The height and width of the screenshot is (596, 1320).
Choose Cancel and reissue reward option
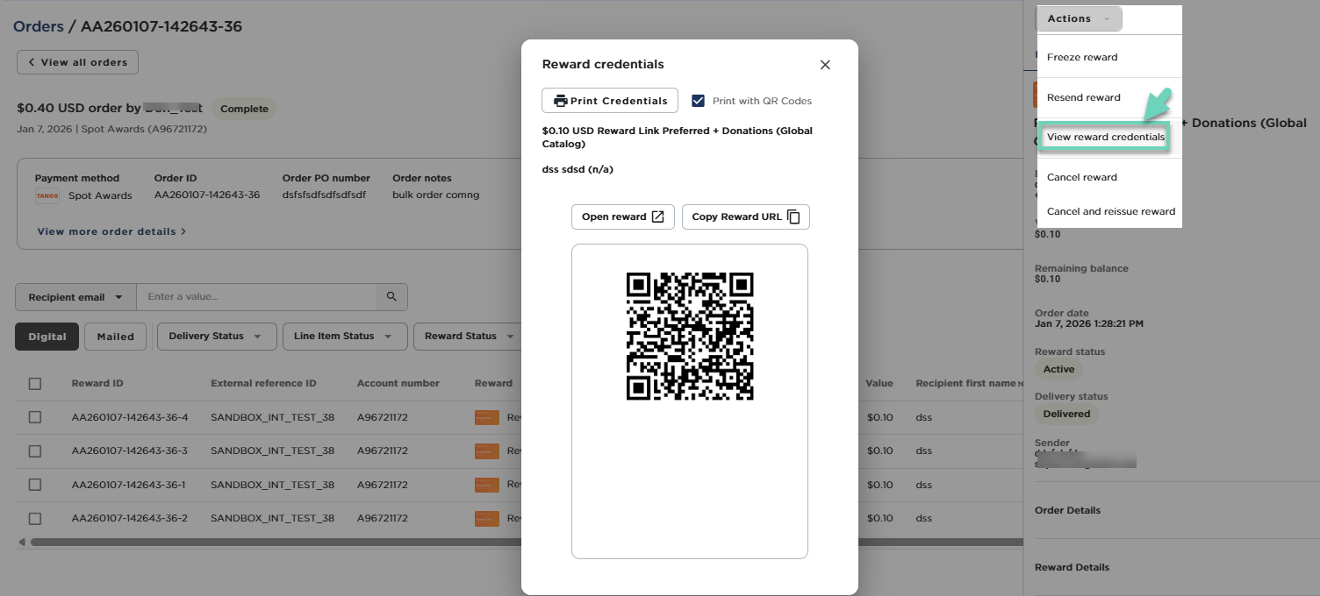[x=1110, y=211]
